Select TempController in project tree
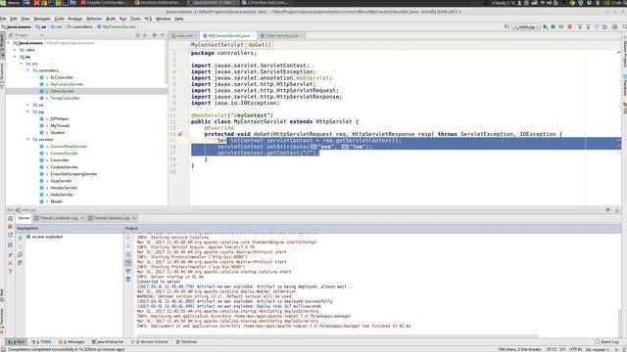This screenshot has width=627, height=352. pos(65,98)
